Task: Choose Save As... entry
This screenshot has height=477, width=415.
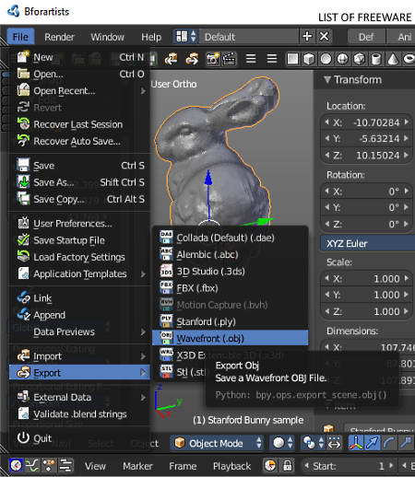Action: (80, 182)
